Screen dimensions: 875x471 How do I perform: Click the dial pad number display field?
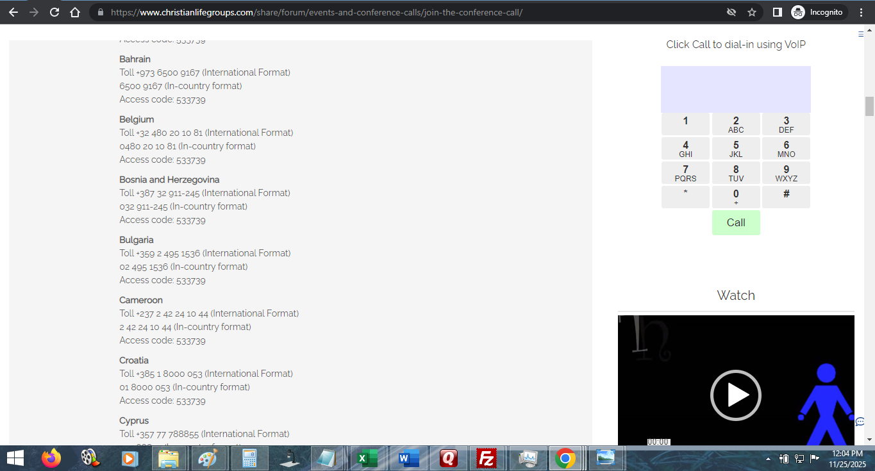pyautogui.click(x=735, y=89)
